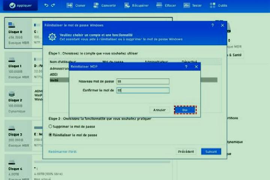Click the Annuler button

pos(159,110)
